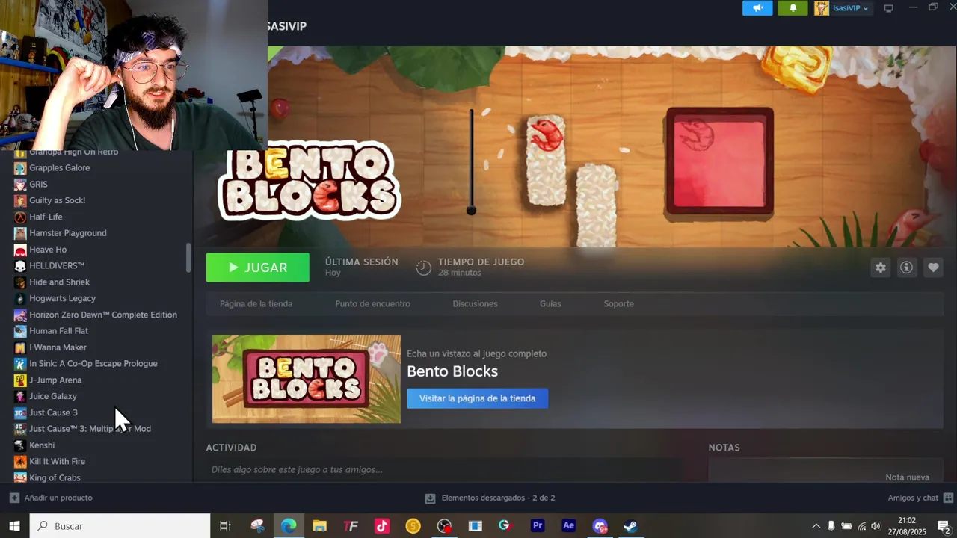Image resolution: width=957 pixels, height=538 pixels.
Task: Switch to the Discusiones tab
Action: [475, 303]
